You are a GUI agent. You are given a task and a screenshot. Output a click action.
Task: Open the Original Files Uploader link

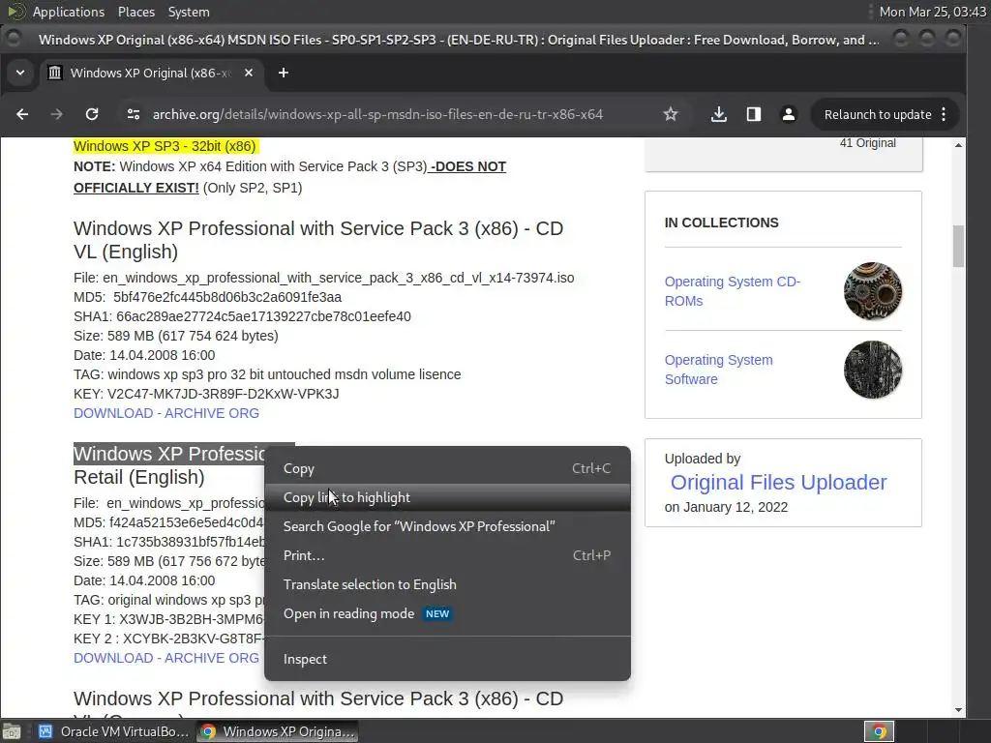[778, 482]
